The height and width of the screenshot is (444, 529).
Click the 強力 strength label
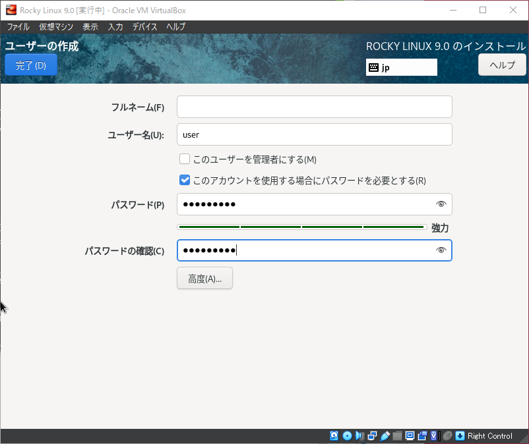pyautogui.click(x=440, y=228)
